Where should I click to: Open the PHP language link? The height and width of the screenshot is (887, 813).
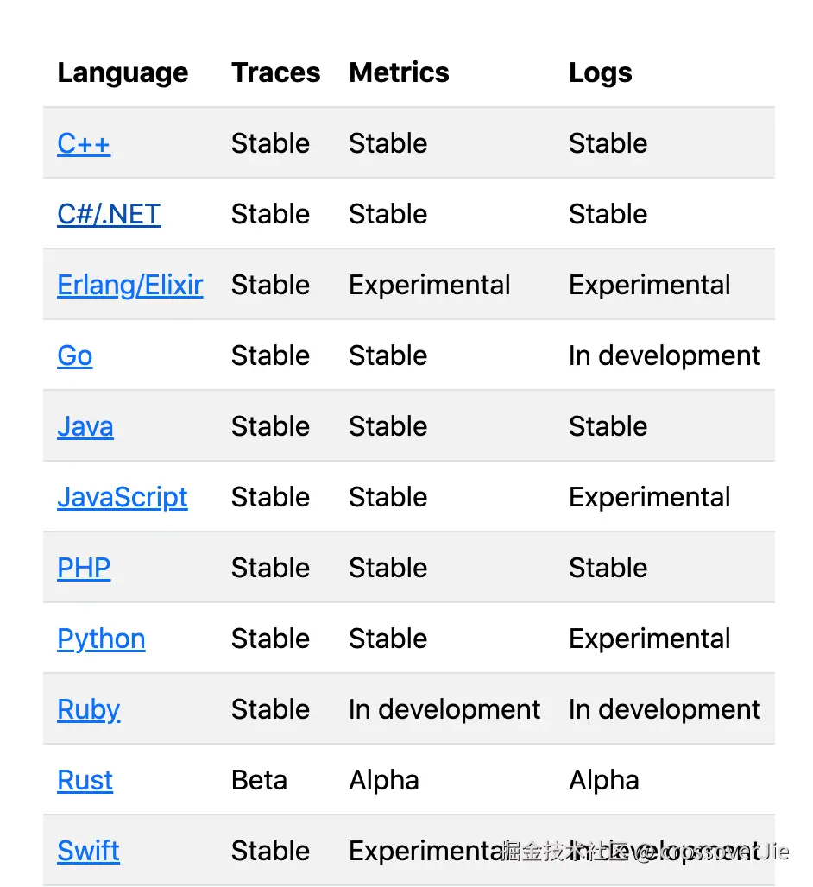tap(84, 568)
